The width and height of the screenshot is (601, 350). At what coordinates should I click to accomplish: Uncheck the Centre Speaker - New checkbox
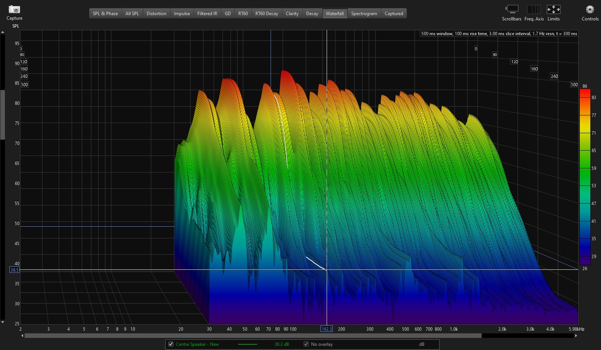171,344
